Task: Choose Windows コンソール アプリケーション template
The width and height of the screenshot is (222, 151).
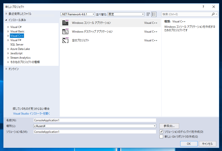Action: coord(110,23)
